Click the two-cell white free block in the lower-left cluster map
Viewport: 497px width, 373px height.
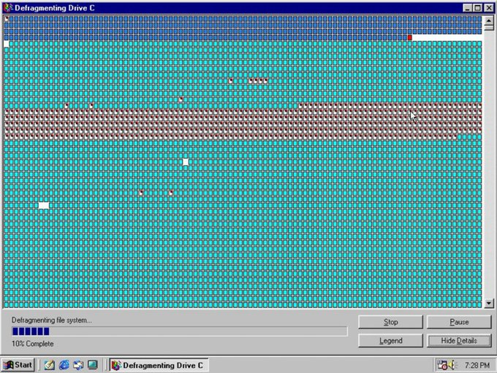point(44,206)
